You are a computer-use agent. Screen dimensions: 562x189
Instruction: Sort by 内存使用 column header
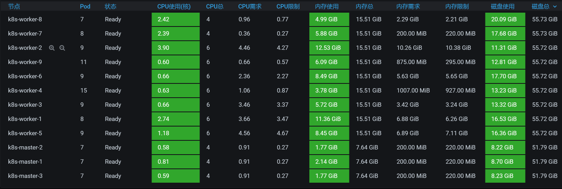coord(327,7)
